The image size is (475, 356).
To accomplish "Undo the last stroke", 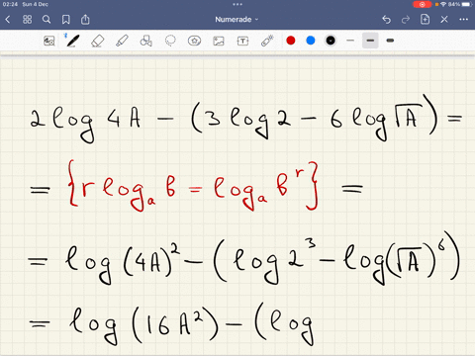I will 386,20.
